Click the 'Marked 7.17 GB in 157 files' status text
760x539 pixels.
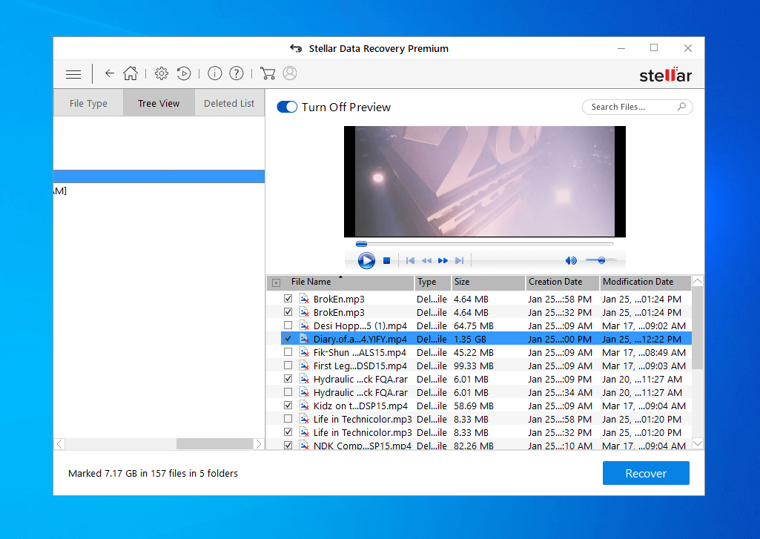tap(153, 474)
